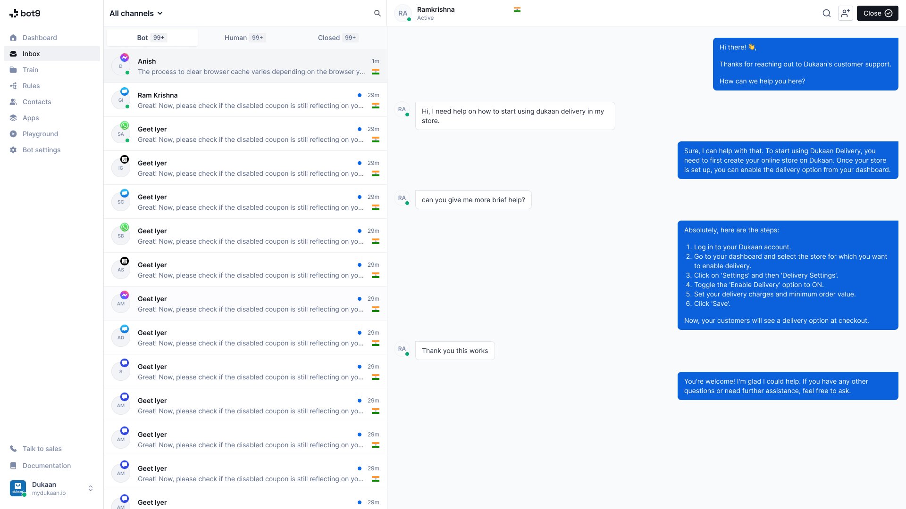Close the Ramkrishna conversation
This screenshot has width=906, height=509.
(877, 13)
